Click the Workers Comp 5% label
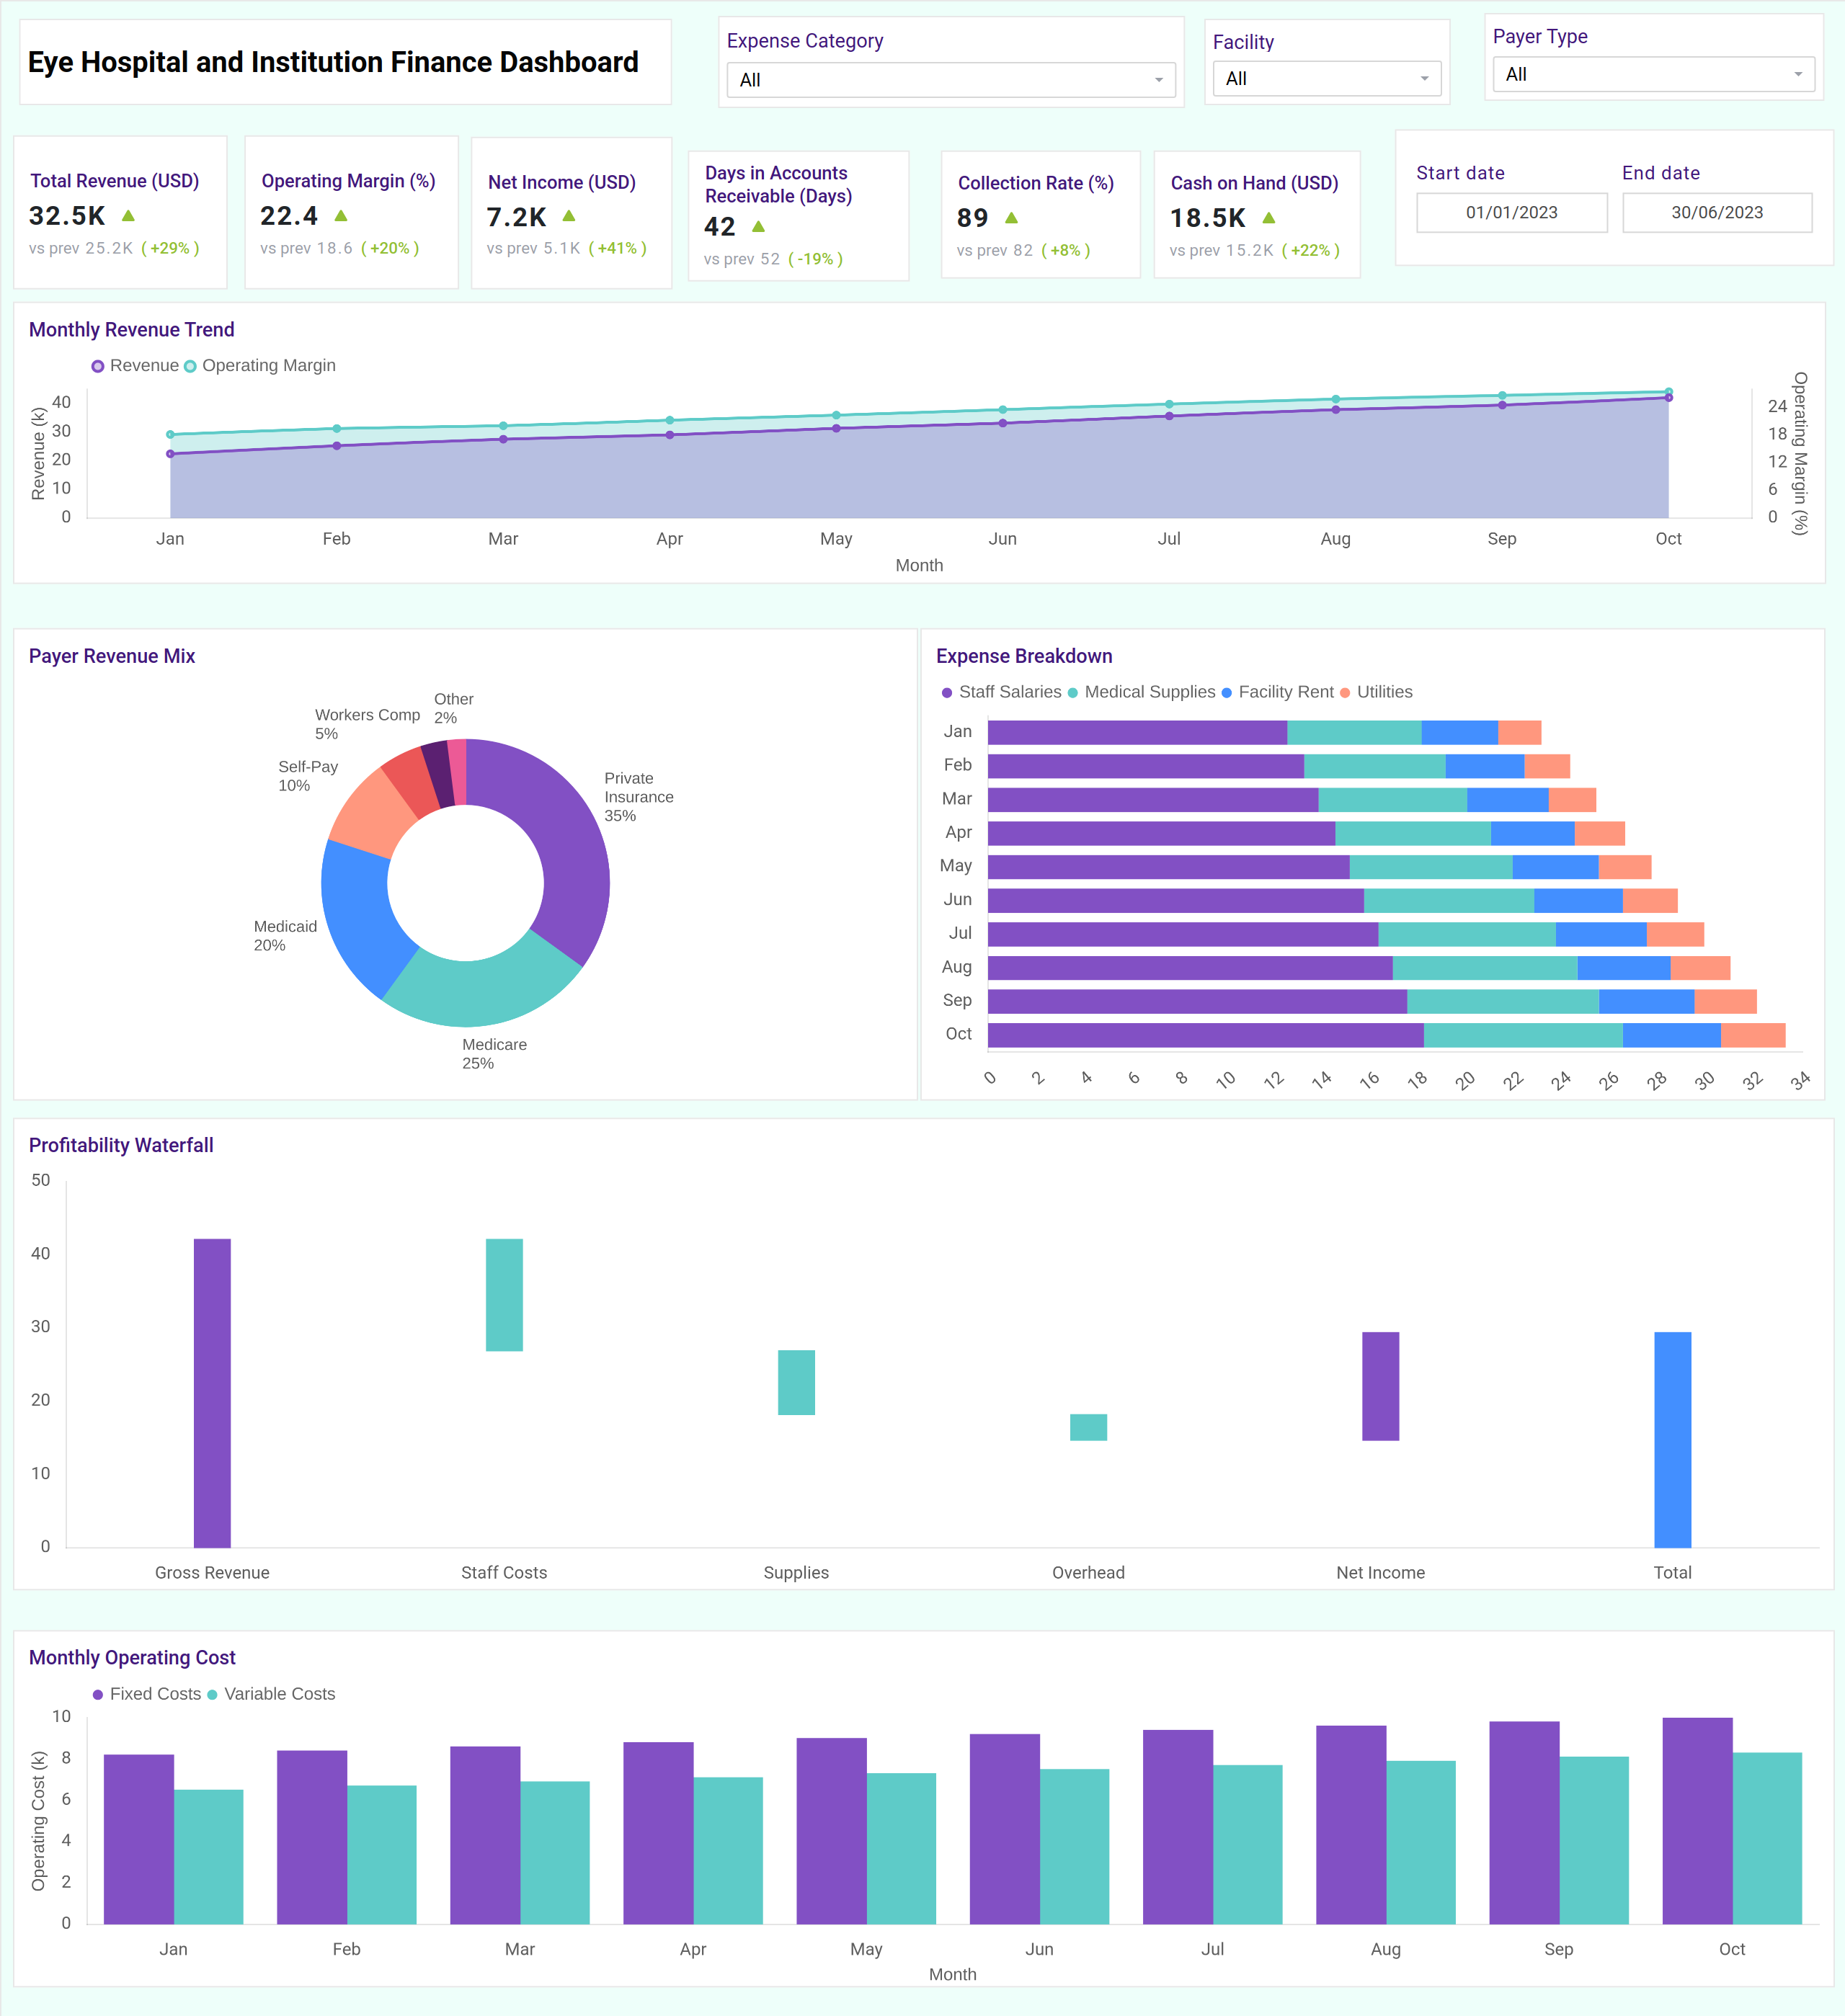This screenshot has height=2016, width=1845. (367, 724)
